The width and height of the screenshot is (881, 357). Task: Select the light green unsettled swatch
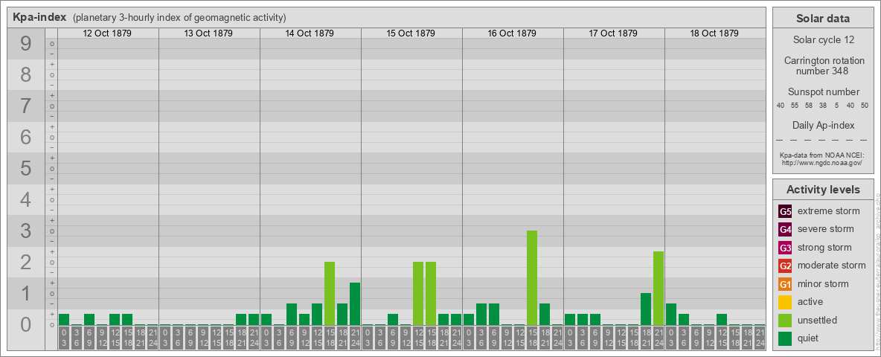click(x=785, y=321)
